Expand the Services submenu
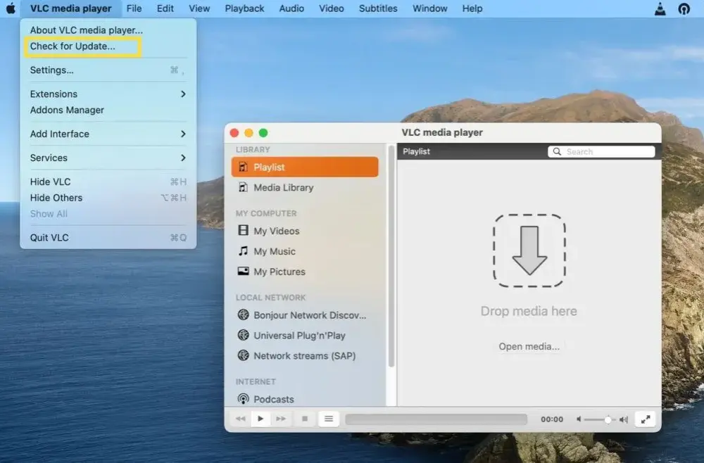Image resolution: width=704 pixels, height=463 pixels. tap(108, 158)
